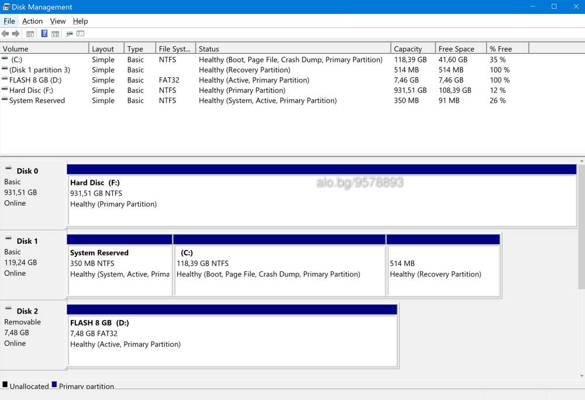Click the FAT32 file system cell
Viewport: 585px width, 400px height.
click(x=169, y=80)
